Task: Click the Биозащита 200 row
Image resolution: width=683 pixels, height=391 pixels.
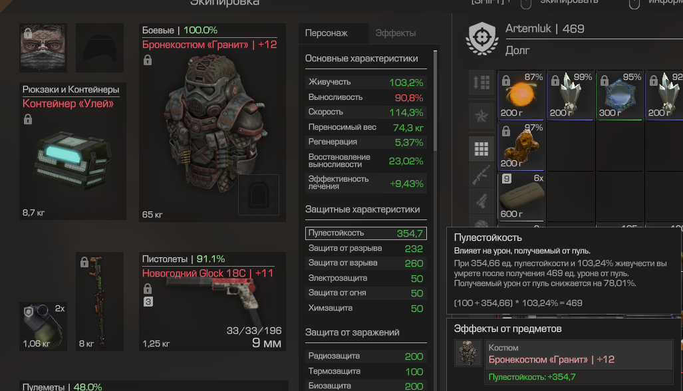Action: [x=366, y=385]
